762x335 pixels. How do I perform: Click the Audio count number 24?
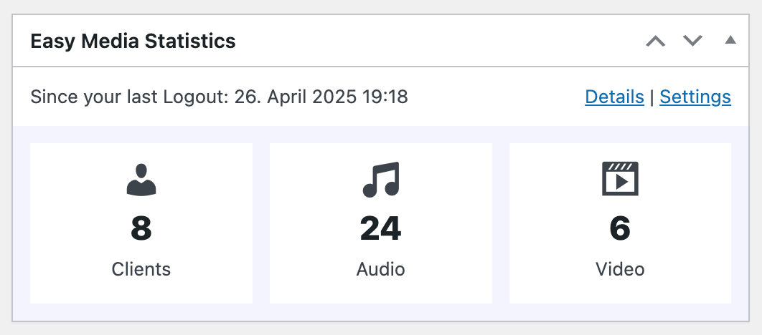coord(380,229)
